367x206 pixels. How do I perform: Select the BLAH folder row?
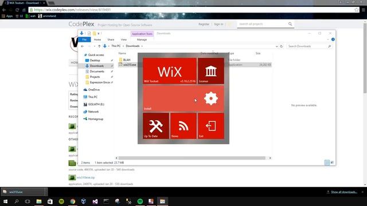pos(195,60)
